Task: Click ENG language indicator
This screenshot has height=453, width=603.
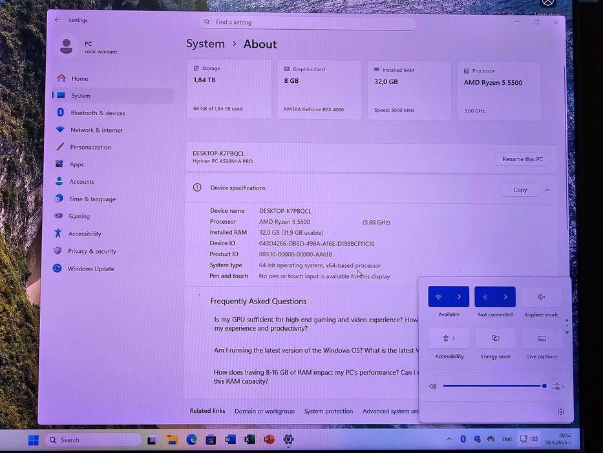Action: [507, 439]
